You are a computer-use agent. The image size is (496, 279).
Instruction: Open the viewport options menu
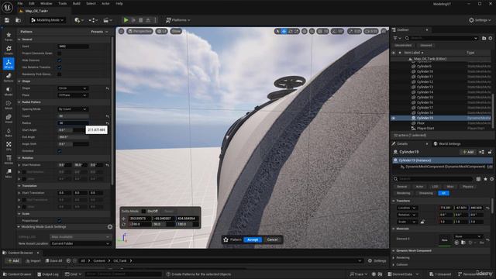[121, 31]
